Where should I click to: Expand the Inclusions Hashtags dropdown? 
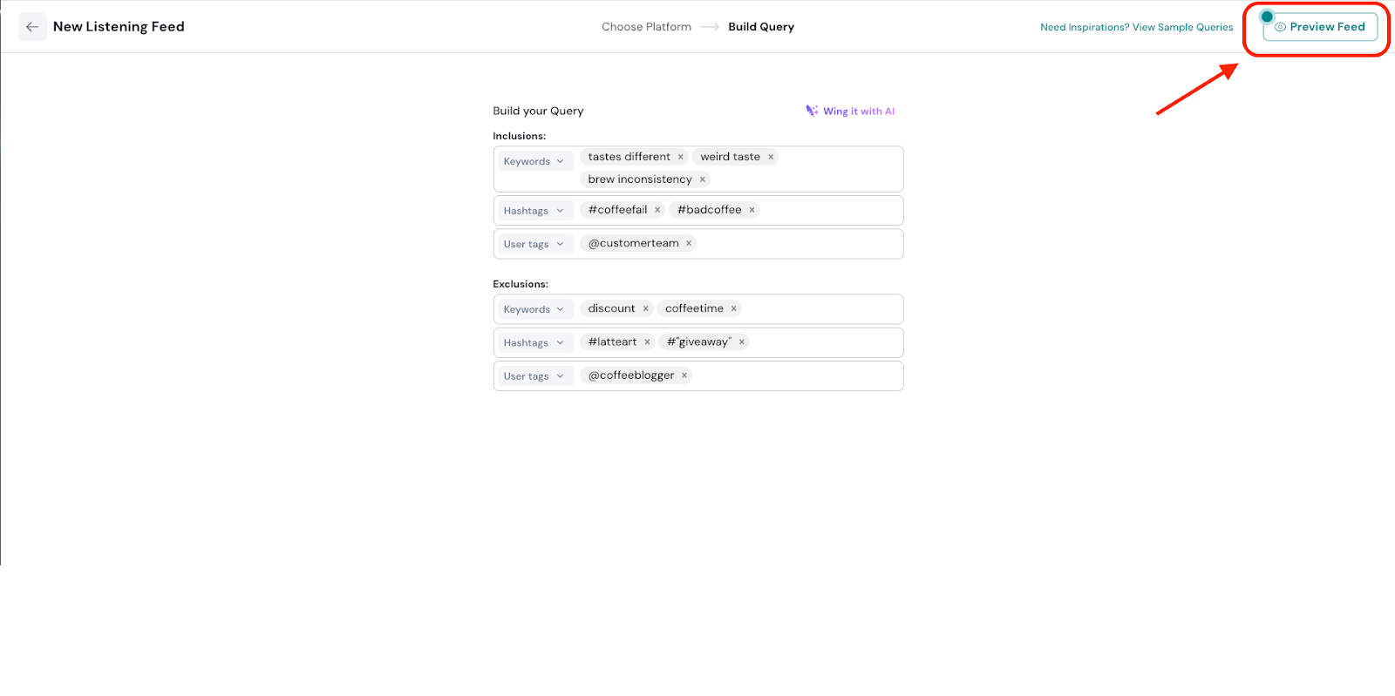534,211
